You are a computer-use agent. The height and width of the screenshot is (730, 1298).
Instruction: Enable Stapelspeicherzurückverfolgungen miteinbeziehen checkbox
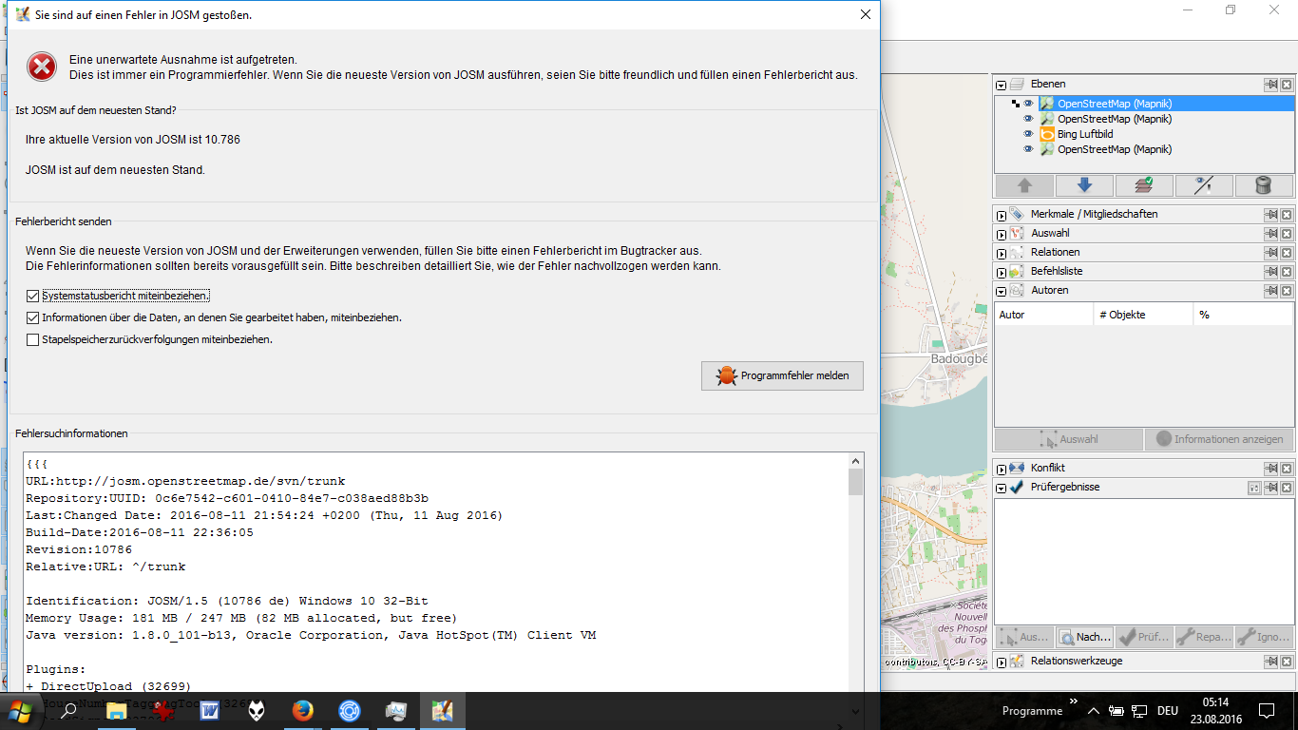[x=33, y=339]
